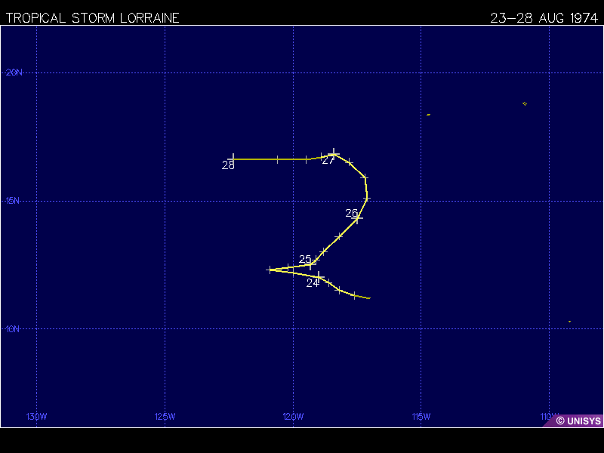Click the UNISYS copyright badge
The height and width of the screenshot is (453, 604).
pos(575,421)
